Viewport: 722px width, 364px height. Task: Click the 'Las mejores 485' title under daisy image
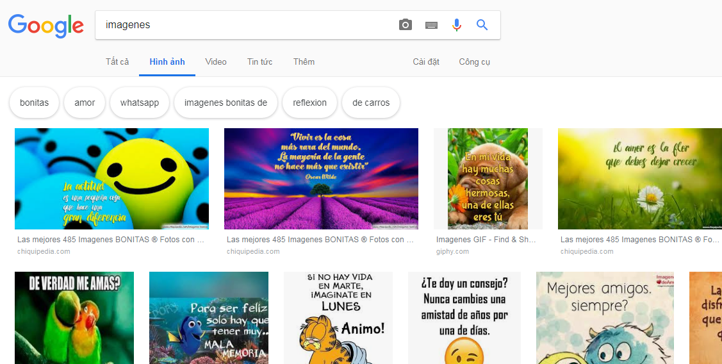640,240
